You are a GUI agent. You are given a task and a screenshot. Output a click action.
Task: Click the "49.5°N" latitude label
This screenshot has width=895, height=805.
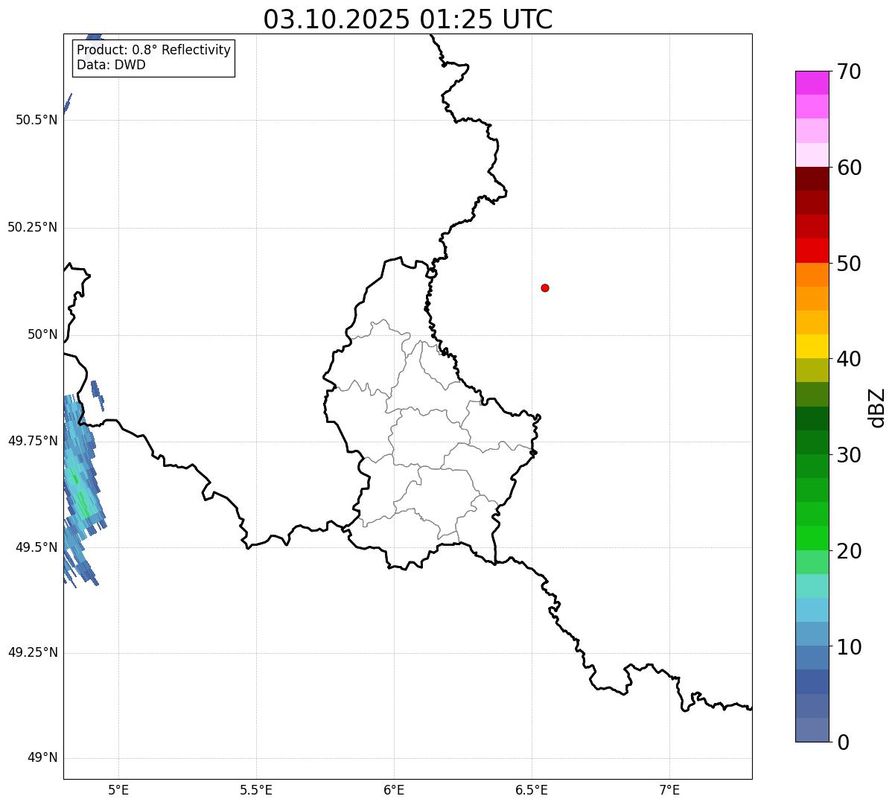(x=36, y=547)
